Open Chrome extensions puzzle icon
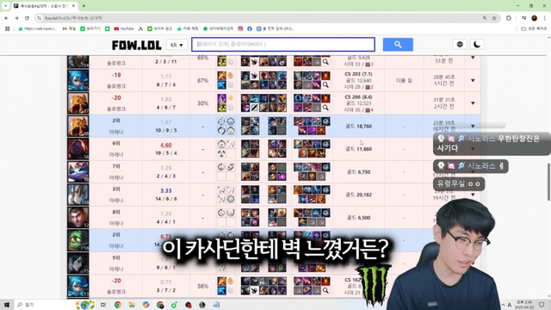Image resolution: width=551 pixels, height=310 pixels. pos(509,18)
